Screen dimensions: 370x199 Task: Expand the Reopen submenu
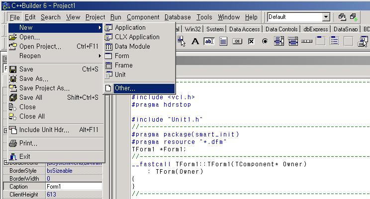pos(56,56)
